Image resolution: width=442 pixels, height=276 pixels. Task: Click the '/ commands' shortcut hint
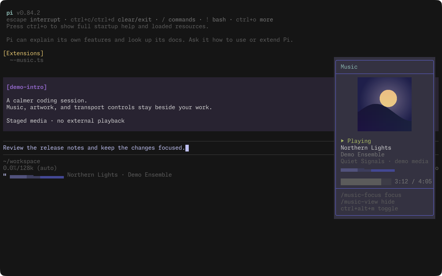[179, 20]
